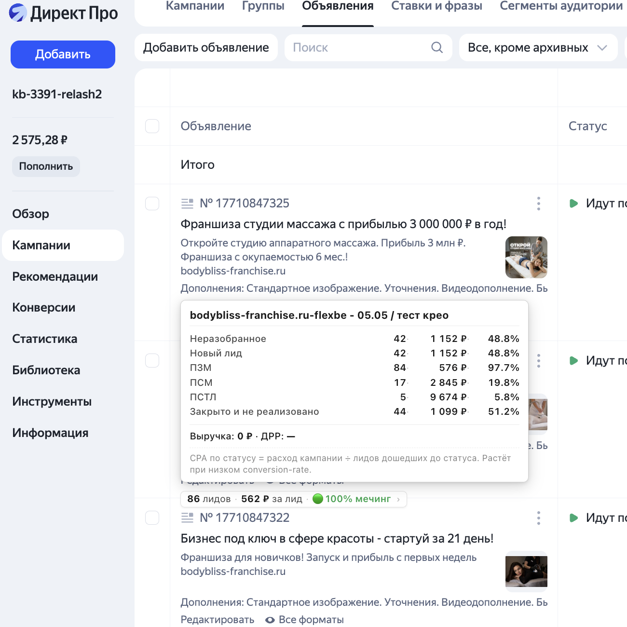Open bodybliss-franchise.ru link in ad 17710847322

coord(233,572)
